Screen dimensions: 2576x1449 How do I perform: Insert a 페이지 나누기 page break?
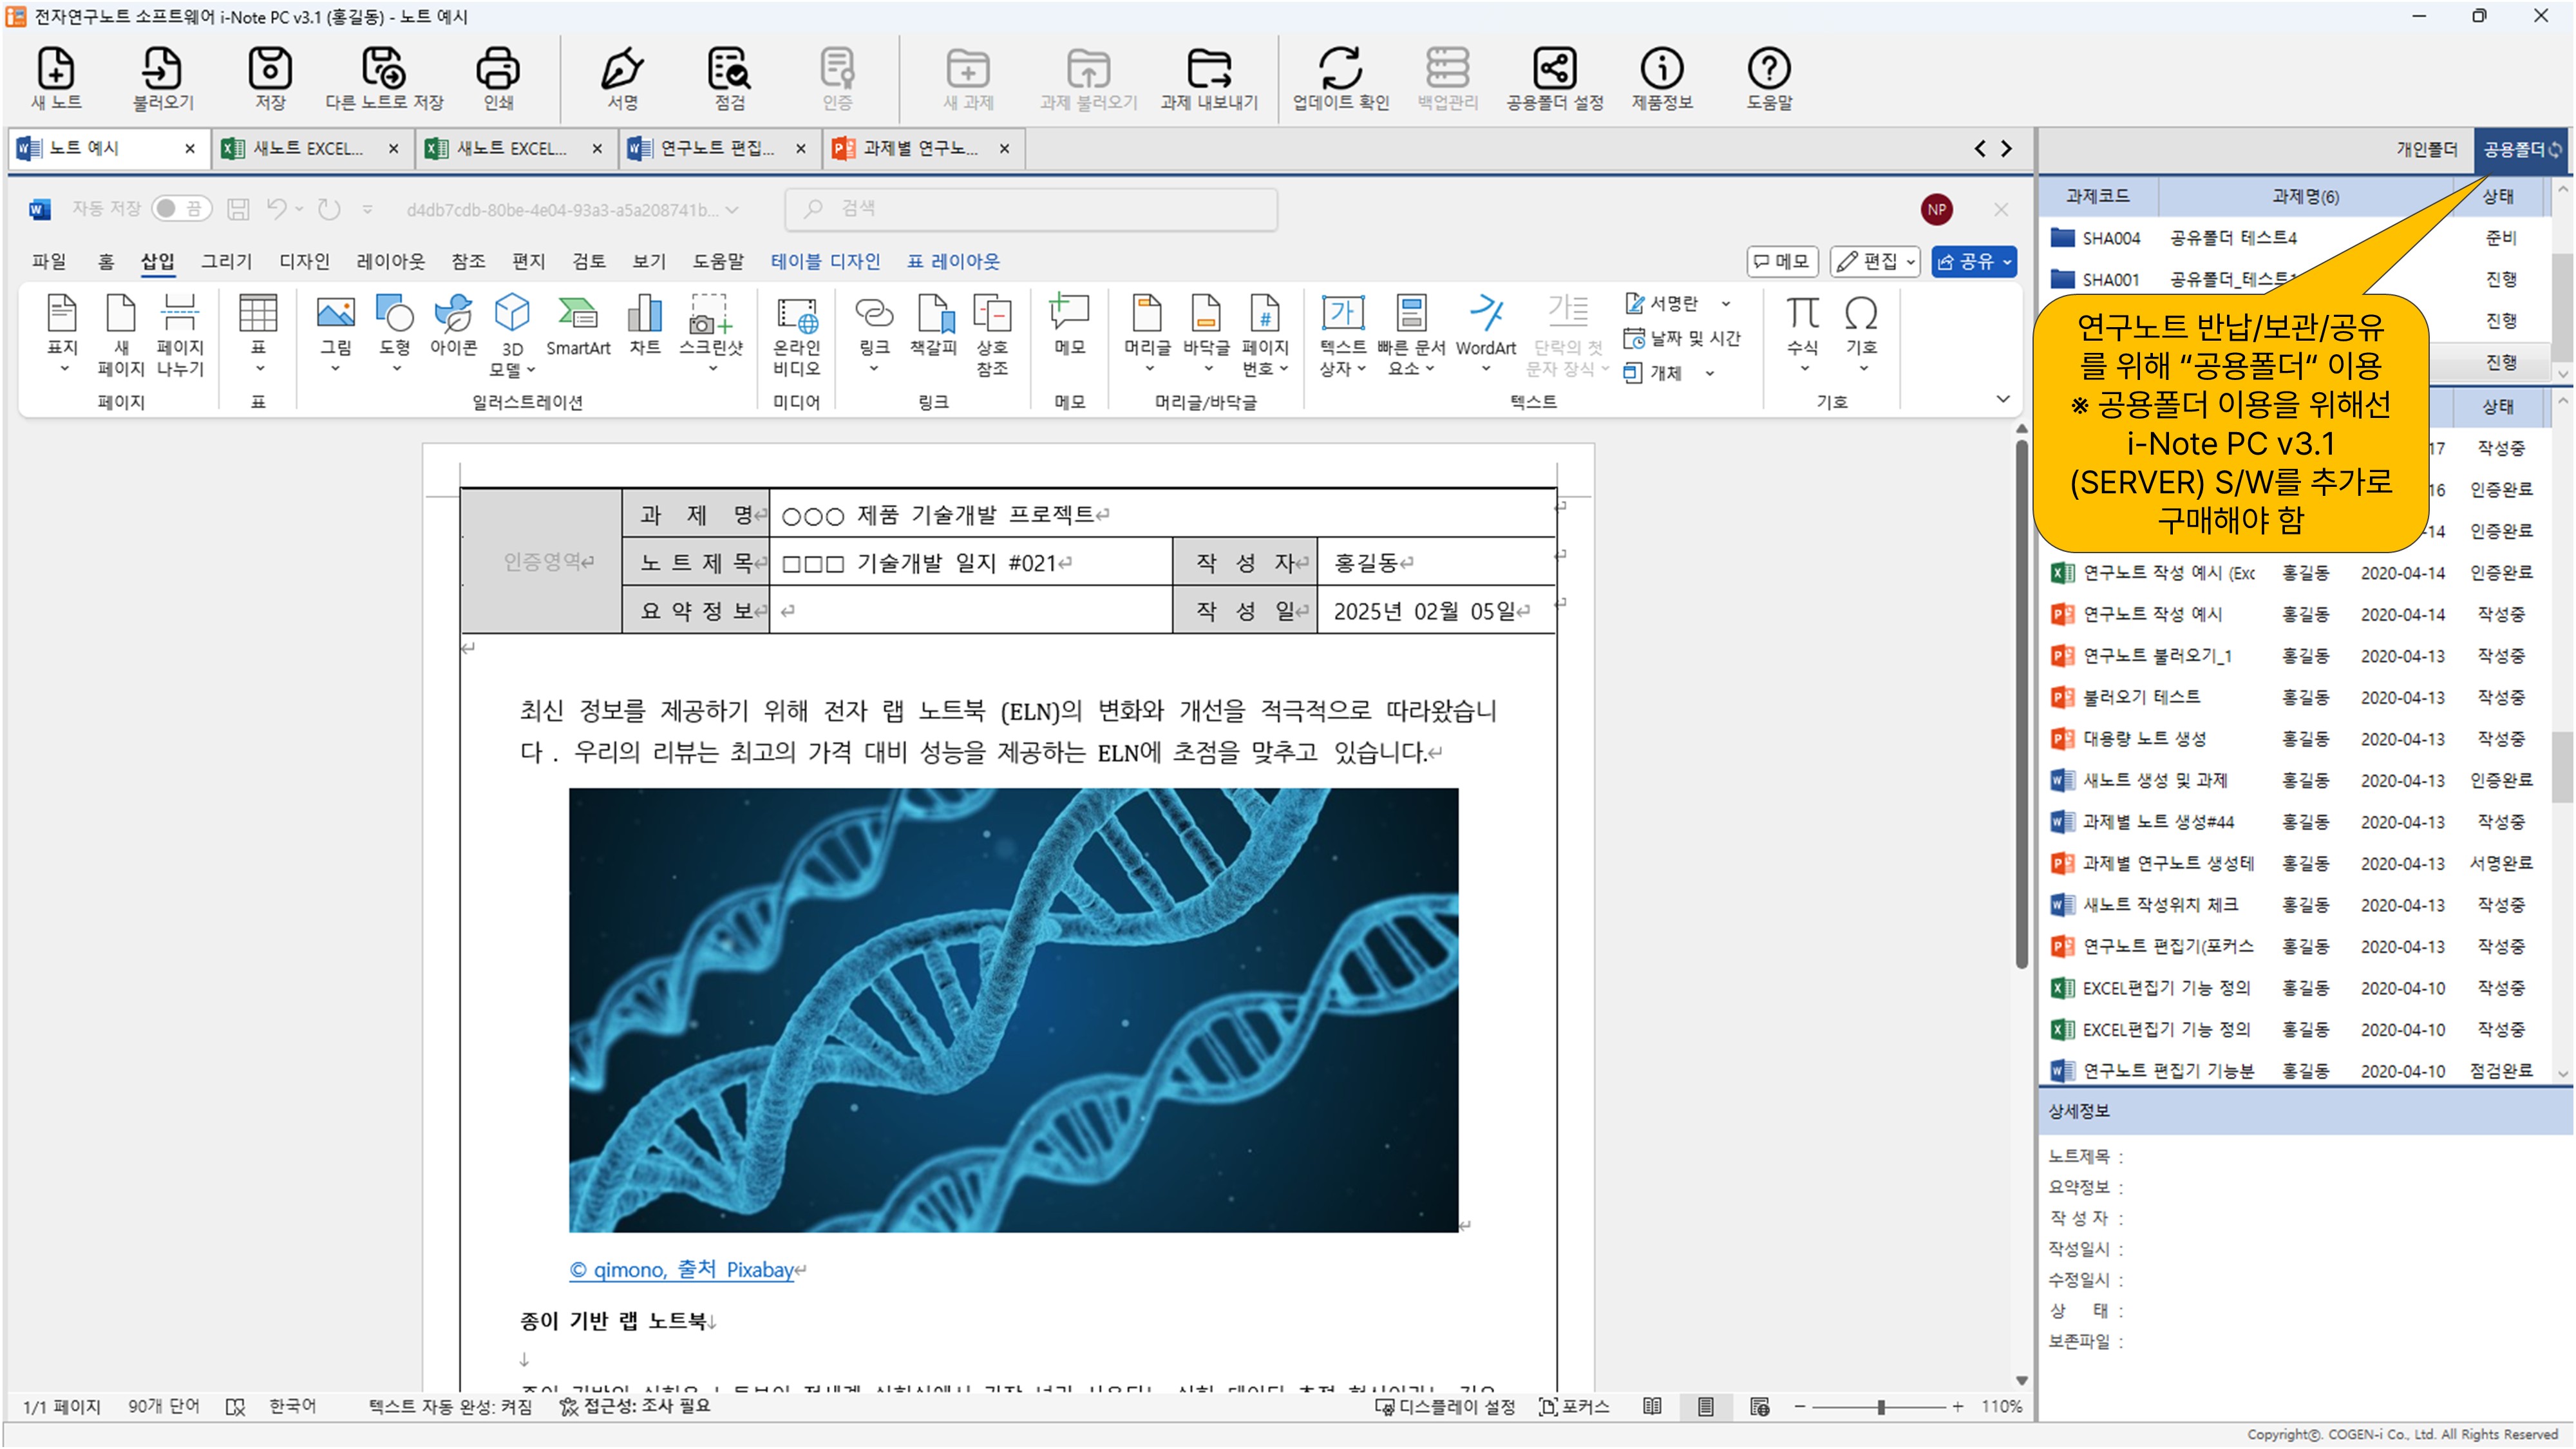tap(180, 335)
